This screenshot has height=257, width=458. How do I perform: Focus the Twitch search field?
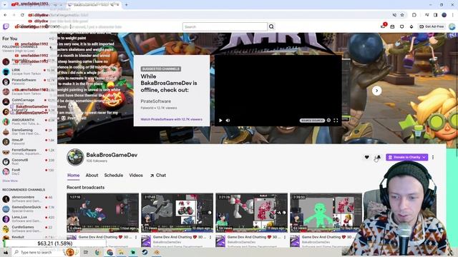225,27
